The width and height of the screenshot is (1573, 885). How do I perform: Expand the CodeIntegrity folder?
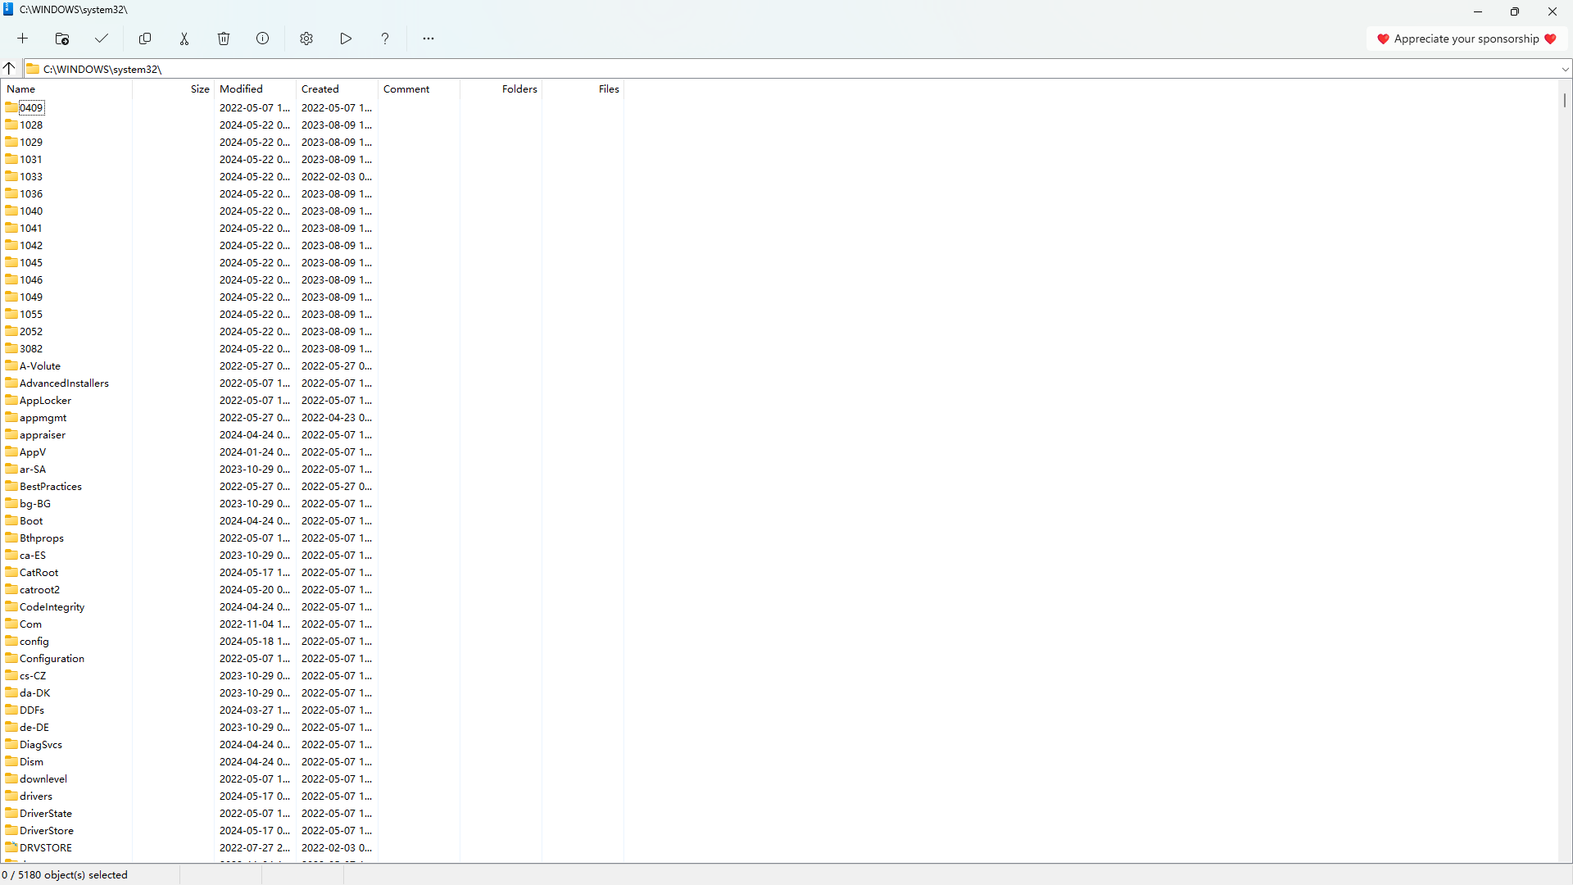point(52,606)
